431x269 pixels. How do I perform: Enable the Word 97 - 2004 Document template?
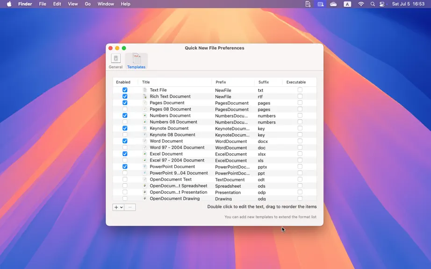pos(125,148)
